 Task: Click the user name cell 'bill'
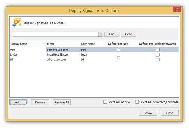(x=91, y=59)
